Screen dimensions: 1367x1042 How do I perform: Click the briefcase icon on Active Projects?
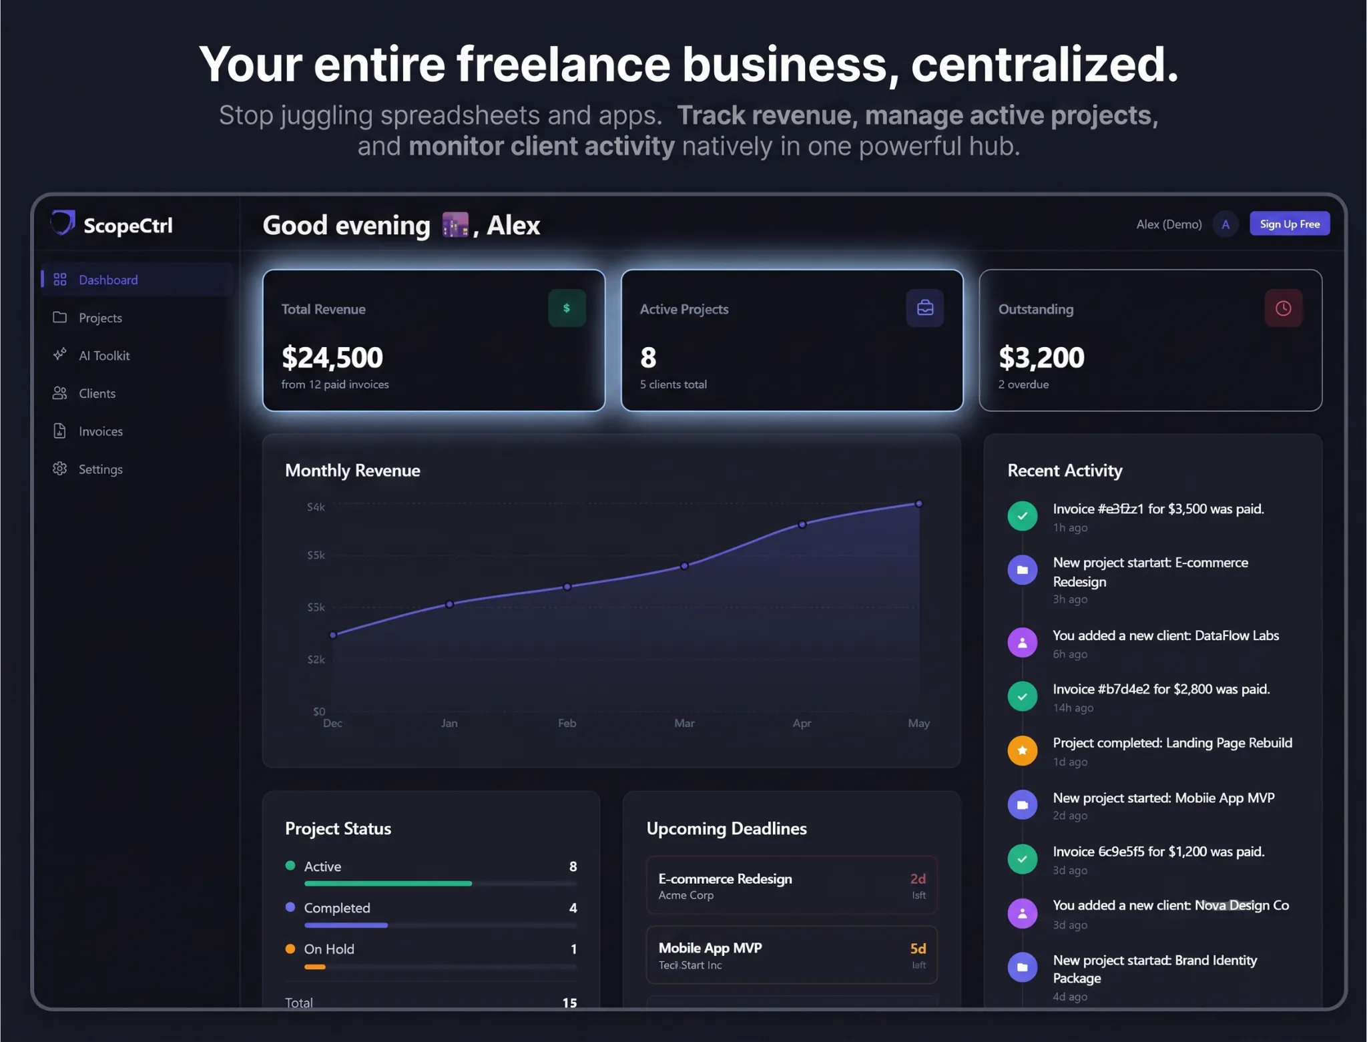(x=925, y=308)
